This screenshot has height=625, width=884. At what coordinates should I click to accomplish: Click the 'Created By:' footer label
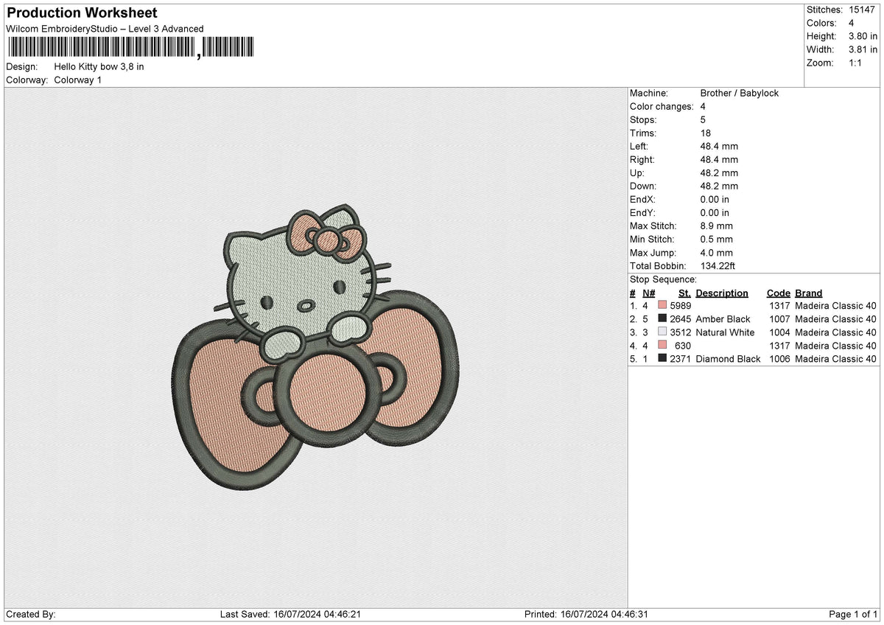[30, 615]
